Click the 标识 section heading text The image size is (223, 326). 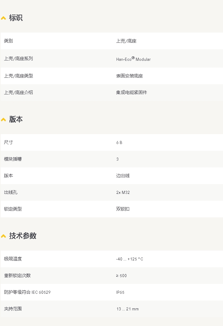tap(16, 18)
